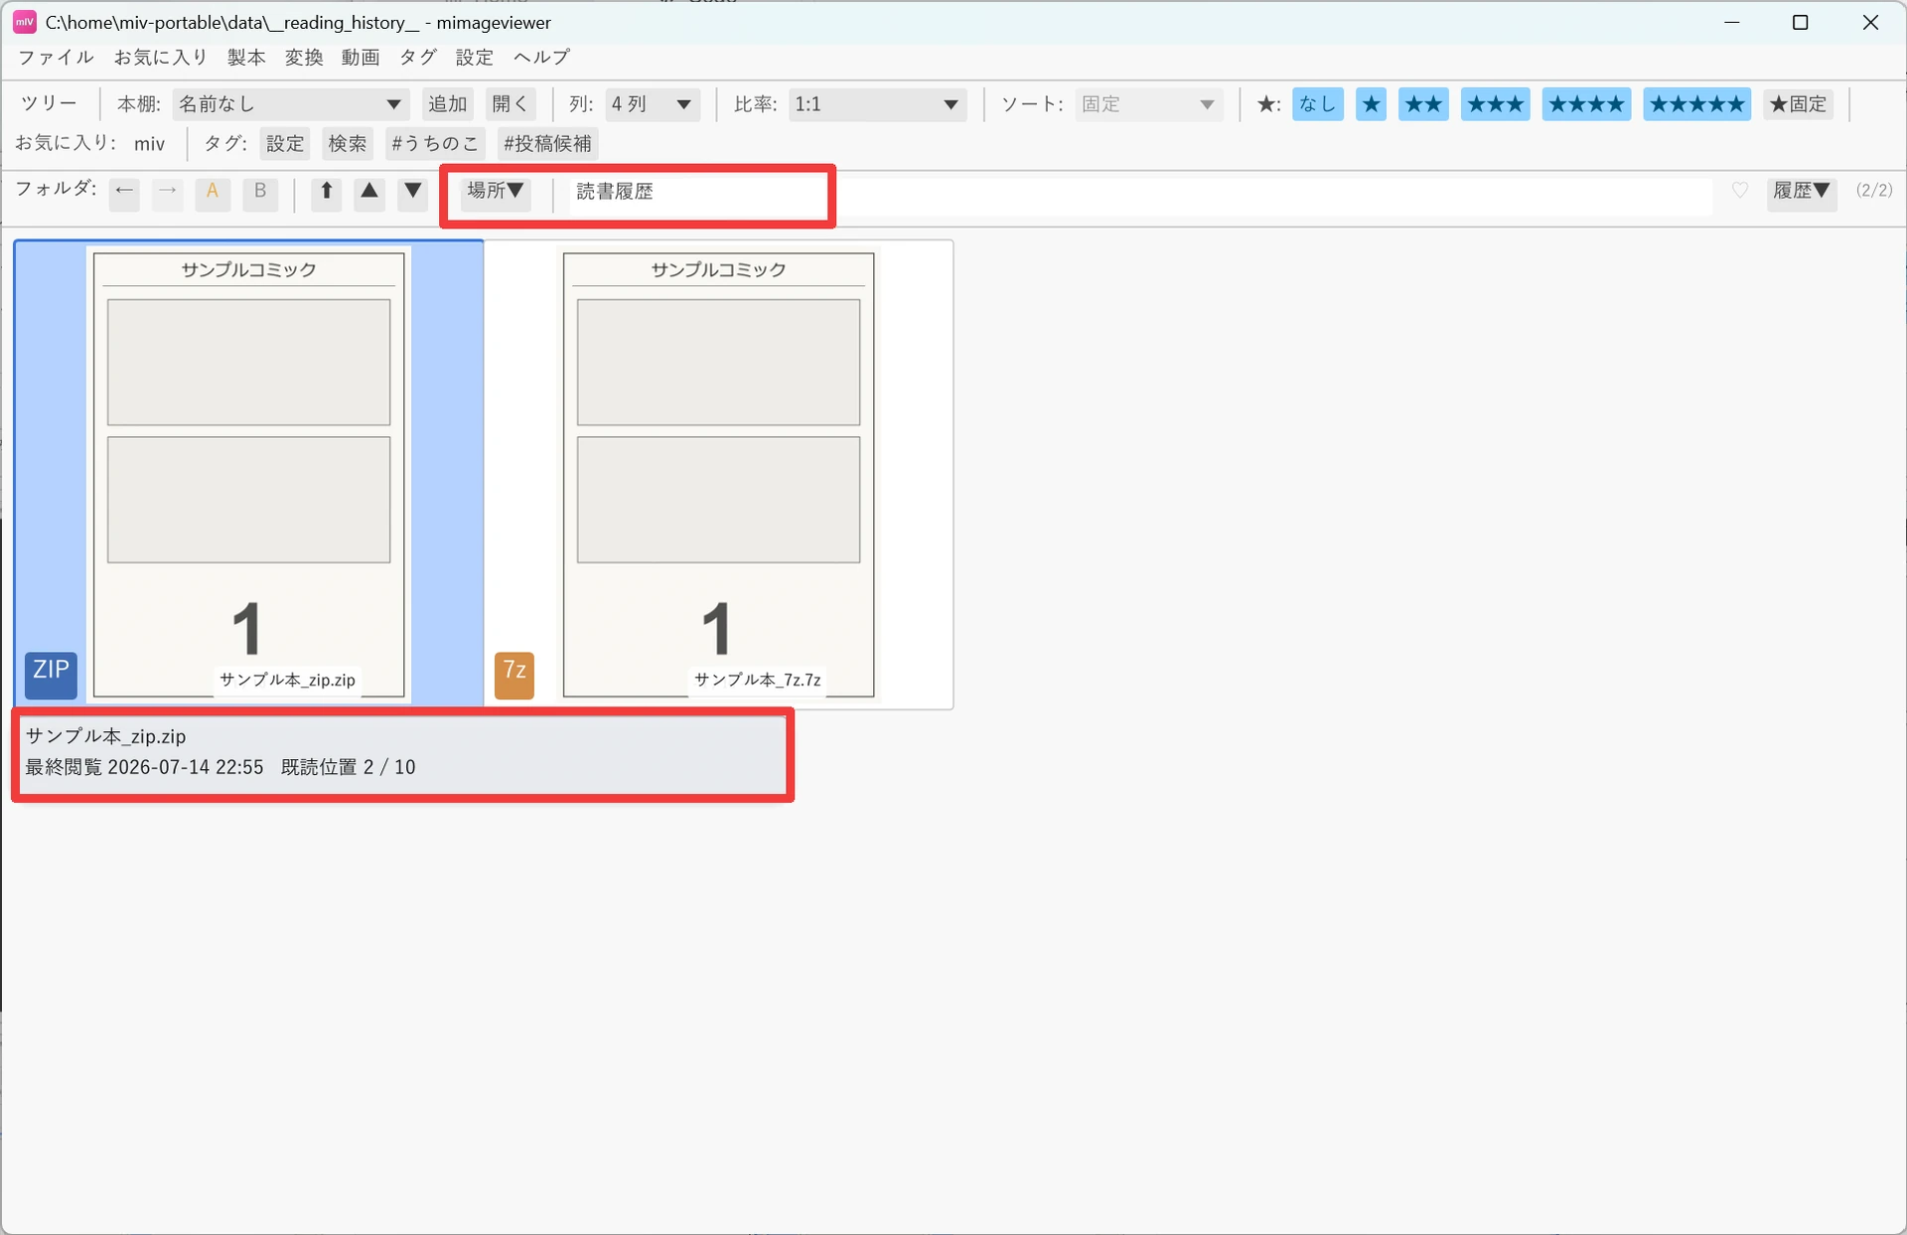This screenshot has height=1235, width=1907.
Task: Toggle the ★固定 button
Action: tap(1799, 104)
